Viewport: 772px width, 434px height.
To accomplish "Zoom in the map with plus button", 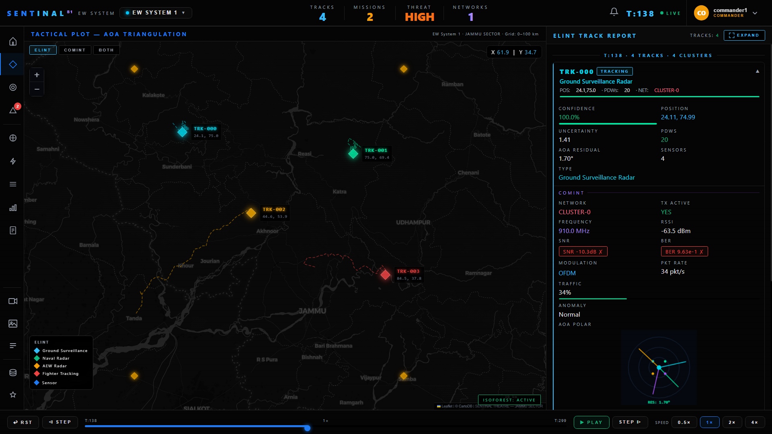I will click(x=37, y=75).
